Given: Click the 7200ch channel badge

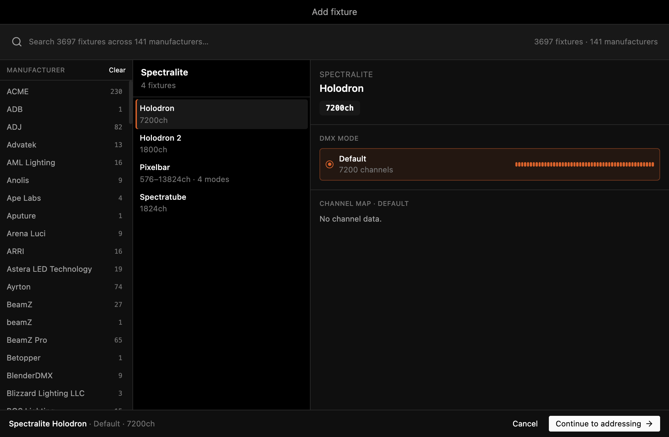Looking at the screenshot, I should click(340, 108).
